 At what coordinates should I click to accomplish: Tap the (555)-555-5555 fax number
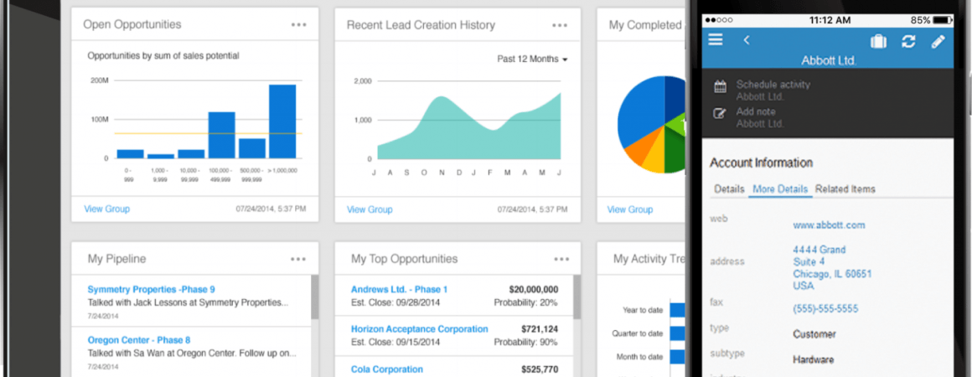(x=827, y=309)
